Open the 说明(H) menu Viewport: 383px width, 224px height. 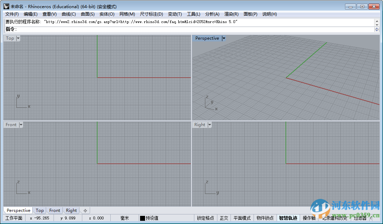click(270, 14)
